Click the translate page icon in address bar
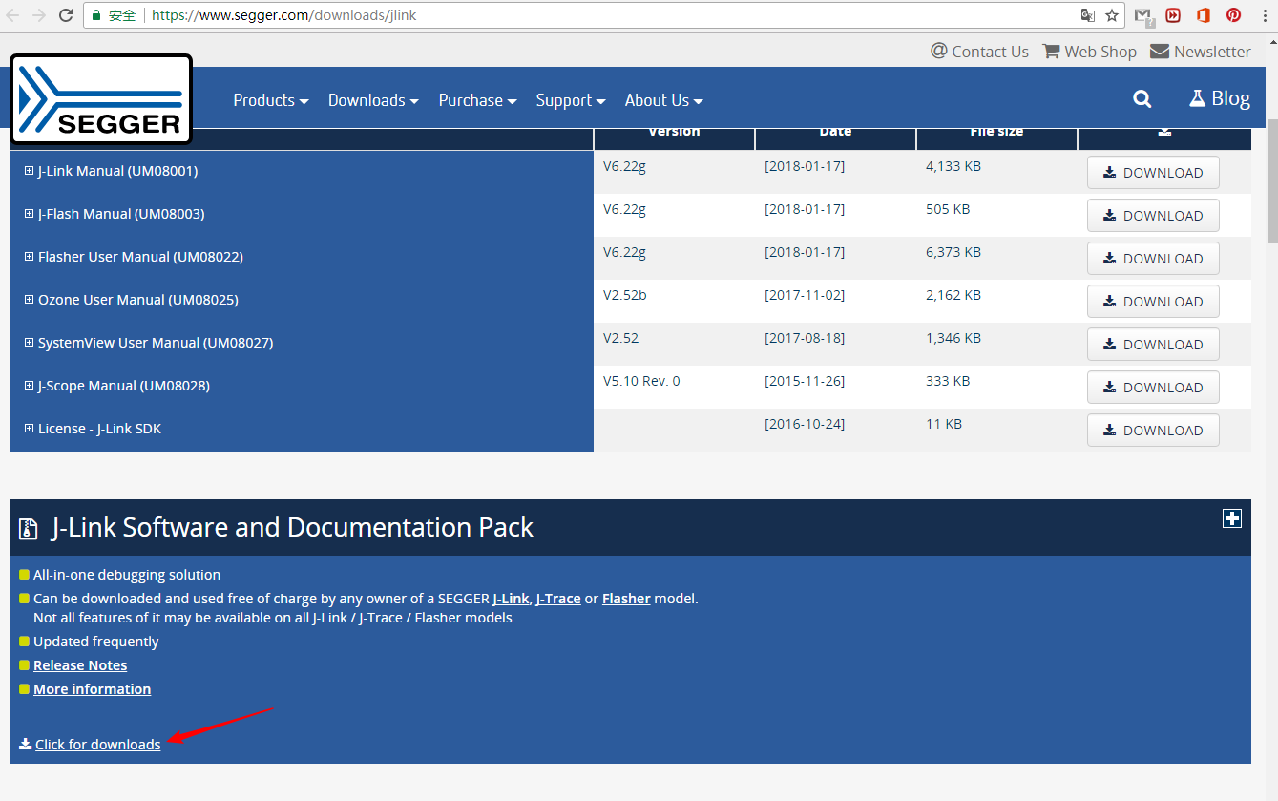Viewport: 1278px width, 801px height. tap(1088, 15)
